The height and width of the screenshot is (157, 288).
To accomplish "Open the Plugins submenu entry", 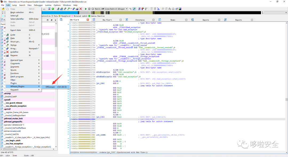I will [24, 83].
